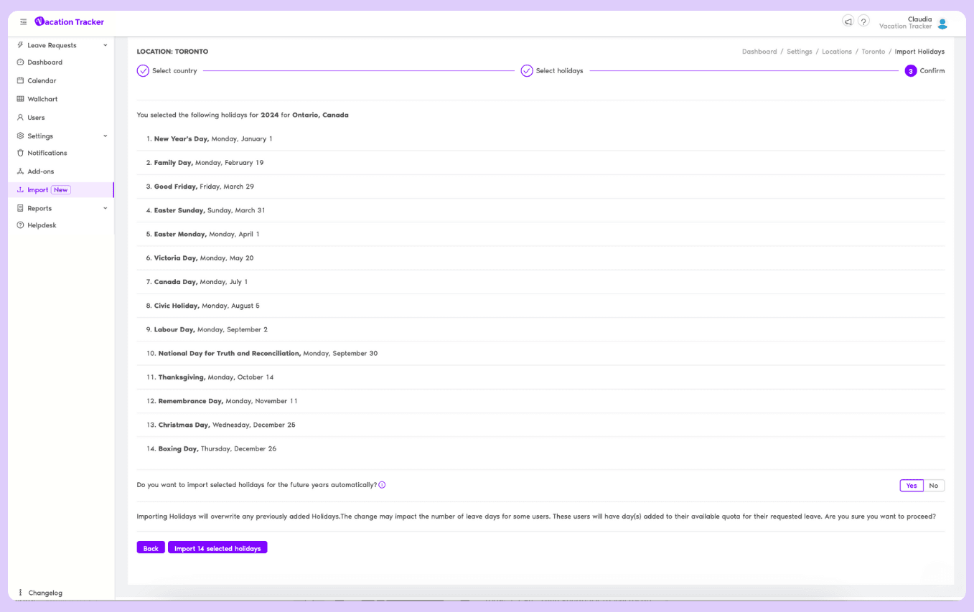Click the step 3 Confirm circle
This screenshot has height=612, width=974.
(x=911, y=71)
